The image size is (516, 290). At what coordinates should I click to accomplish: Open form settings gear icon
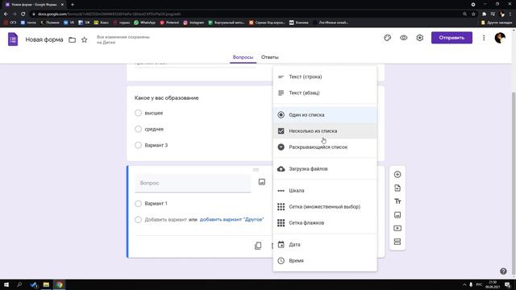419,38
